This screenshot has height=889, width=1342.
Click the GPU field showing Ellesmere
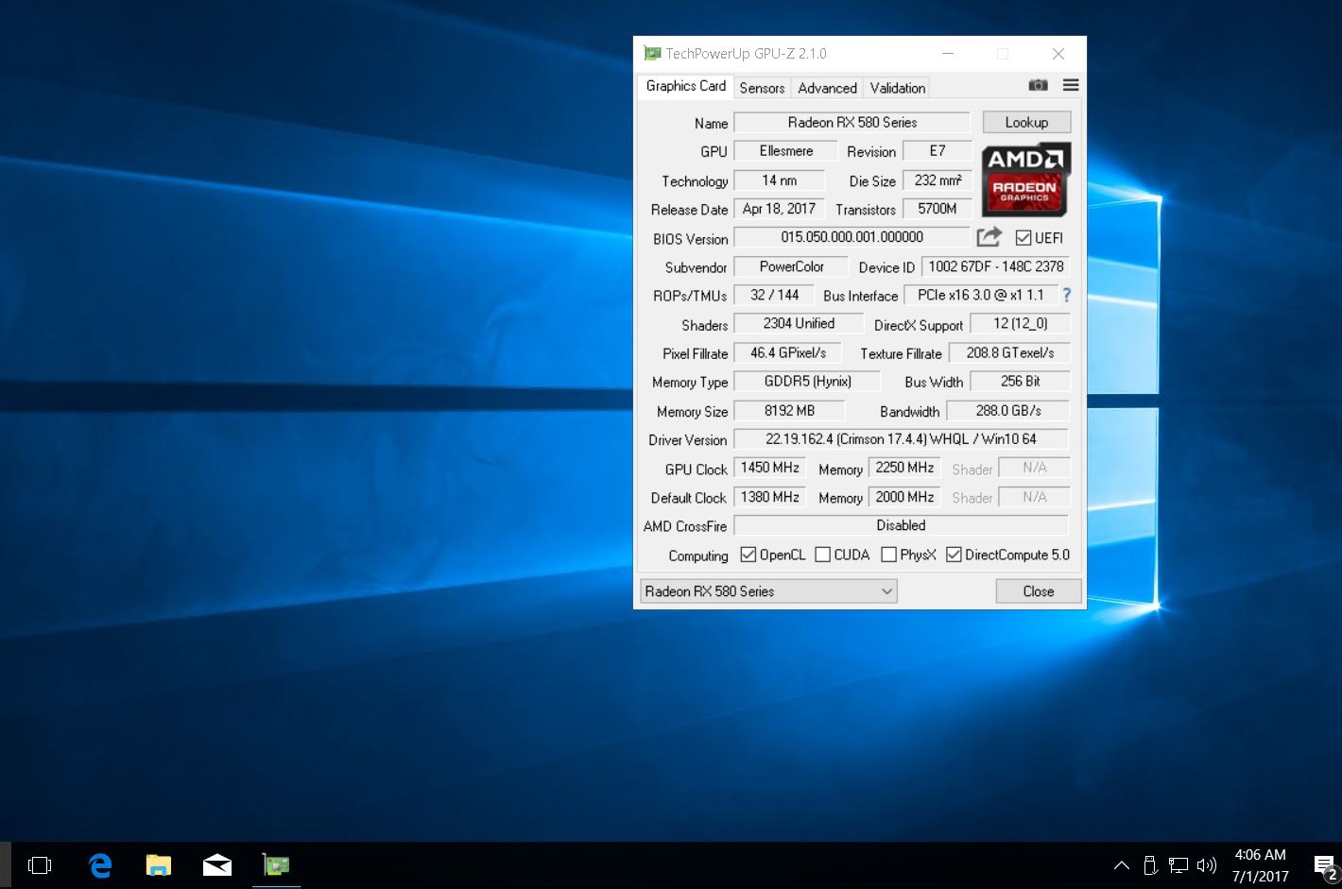785,151
